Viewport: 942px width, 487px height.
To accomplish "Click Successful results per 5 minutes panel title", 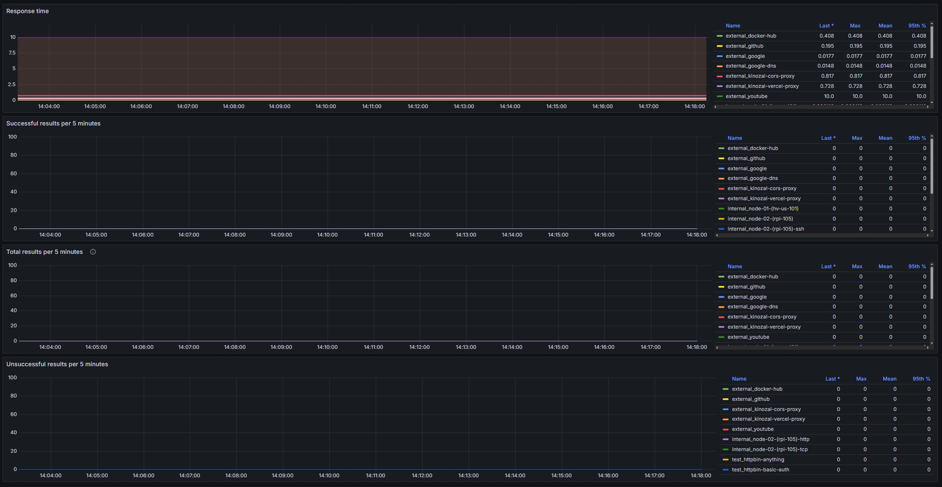I will click(x=53, y=123).
